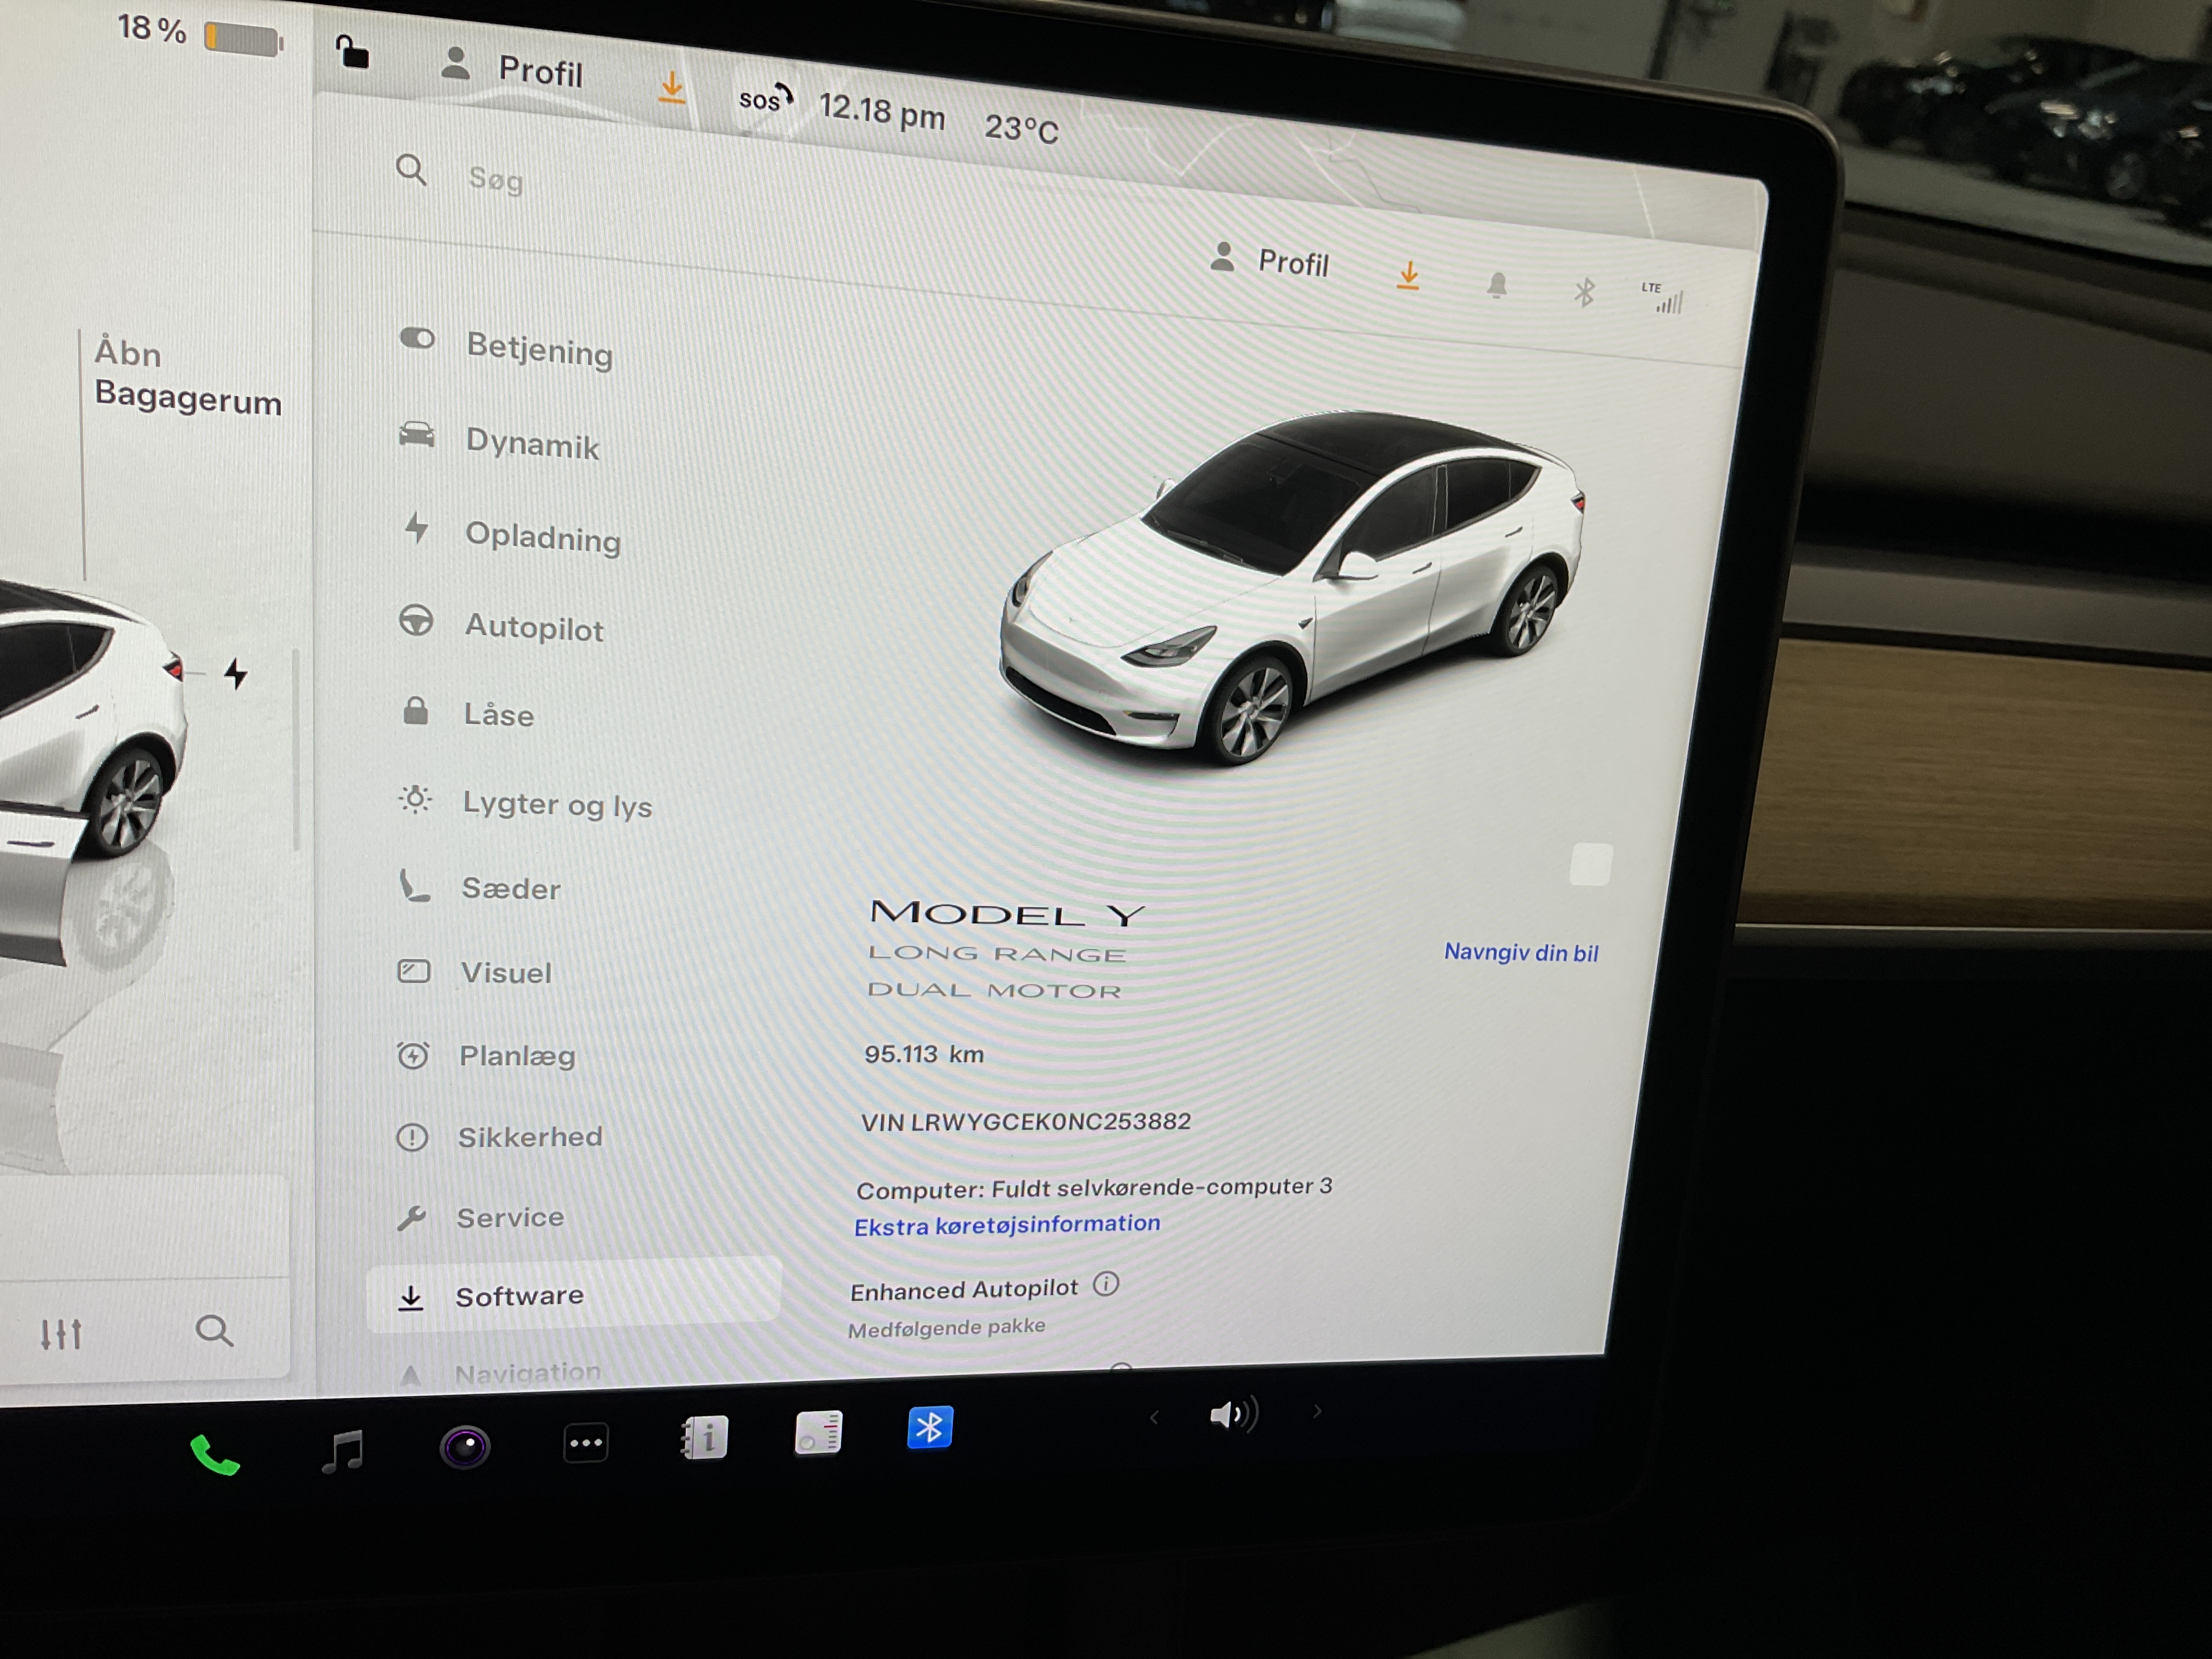2212x1659 pixels.
Task: Tap the Bluetooth icon in settings header
Action: [1584, 292]
